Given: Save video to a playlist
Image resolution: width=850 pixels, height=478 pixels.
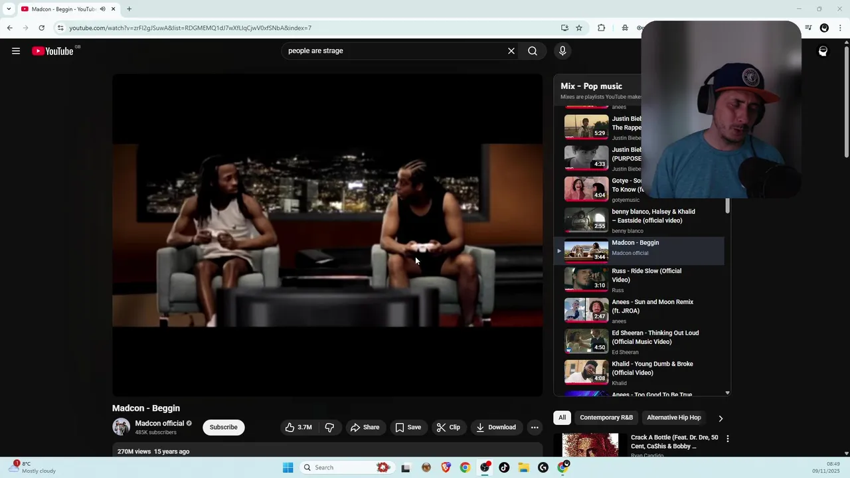Looking at the screenshot, I should [x=408, y=428].
